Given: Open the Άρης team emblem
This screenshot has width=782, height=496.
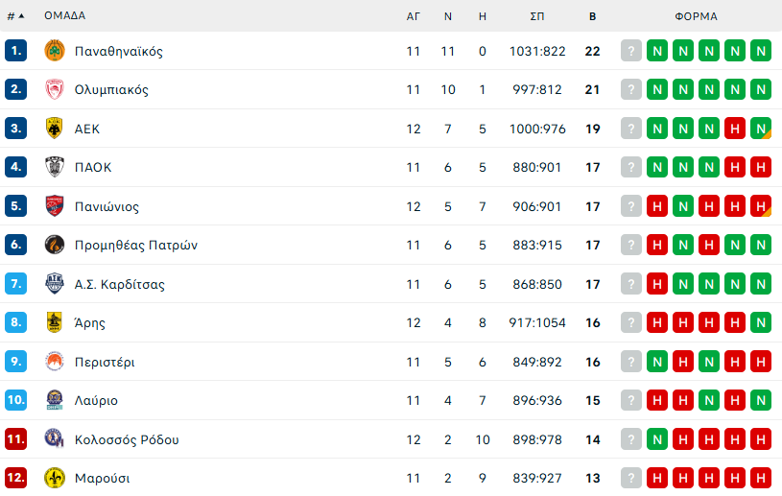Looking at the screenshot, I should [55, 322].
